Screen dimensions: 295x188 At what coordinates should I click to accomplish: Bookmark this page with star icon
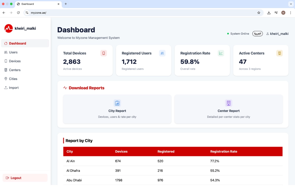click(259, 13)
